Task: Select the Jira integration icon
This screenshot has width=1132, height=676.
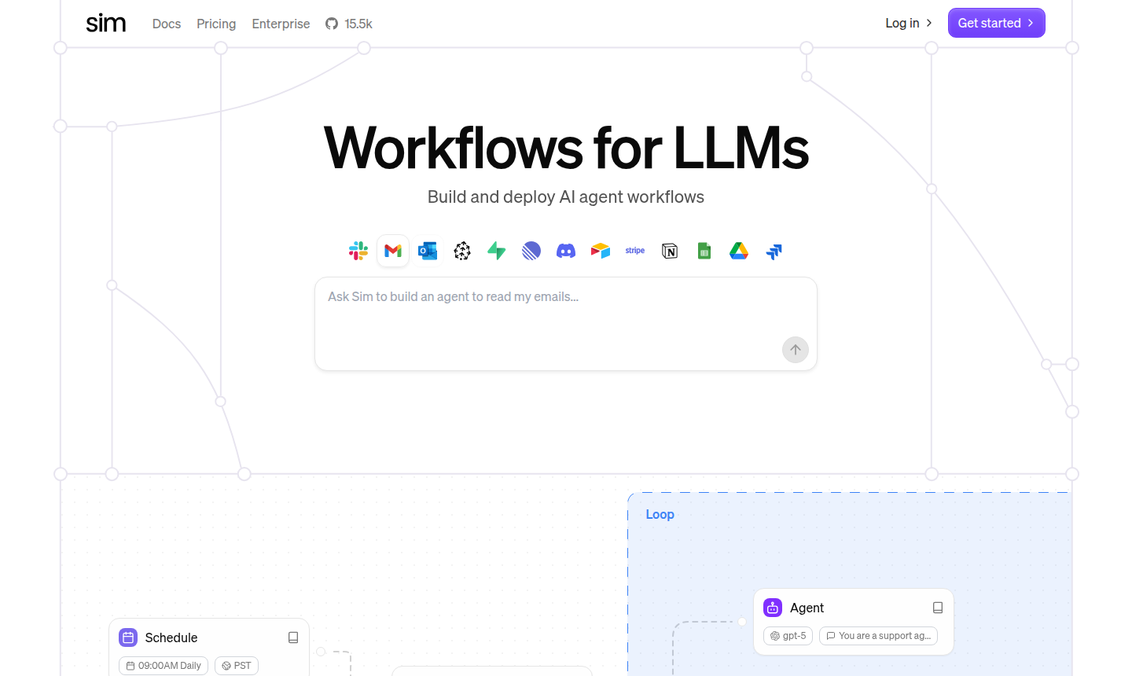Action: [774, 251]
